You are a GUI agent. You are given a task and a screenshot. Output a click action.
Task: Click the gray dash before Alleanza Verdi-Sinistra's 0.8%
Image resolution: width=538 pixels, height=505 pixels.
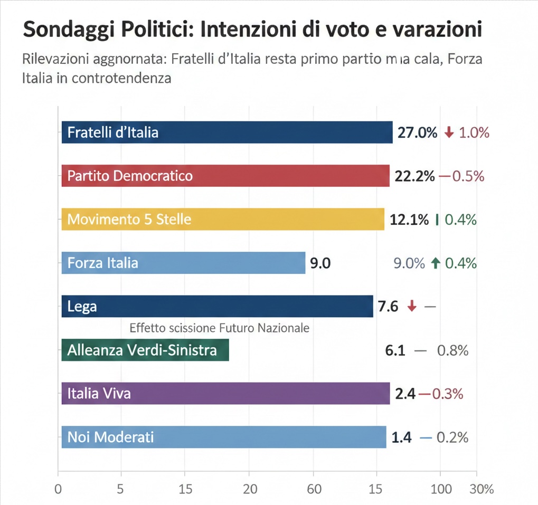pos(420,350)
